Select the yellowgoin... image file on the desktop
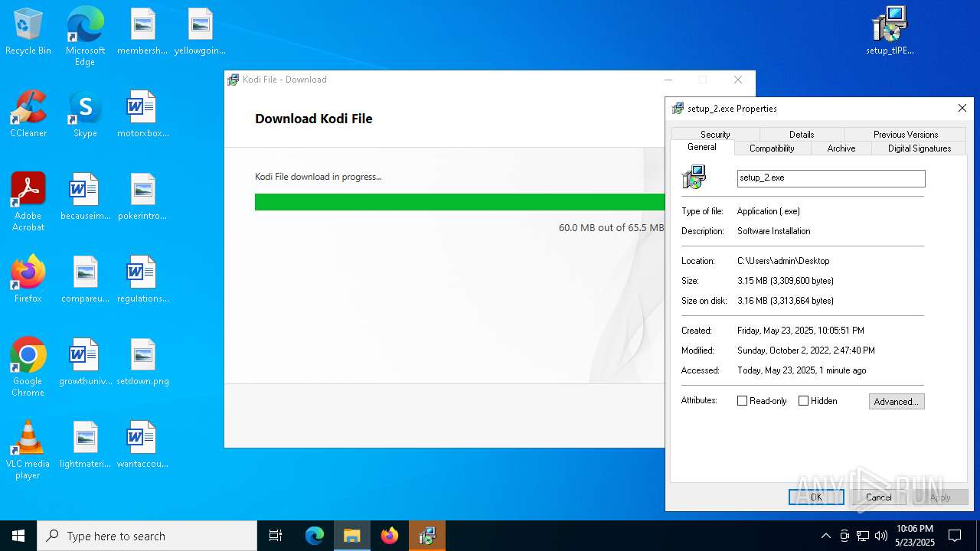The width and height of the screenshot is (980, 551). pyautogui.click(x=200, y=32)
